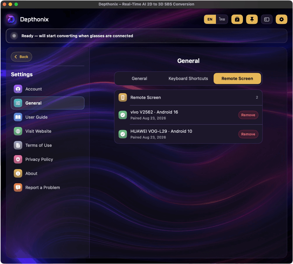The width and height of the screenshot is (293, 264).
Task: Switch to the Keyboard Shortcuts tab
Action: click(x=188, y=78)
